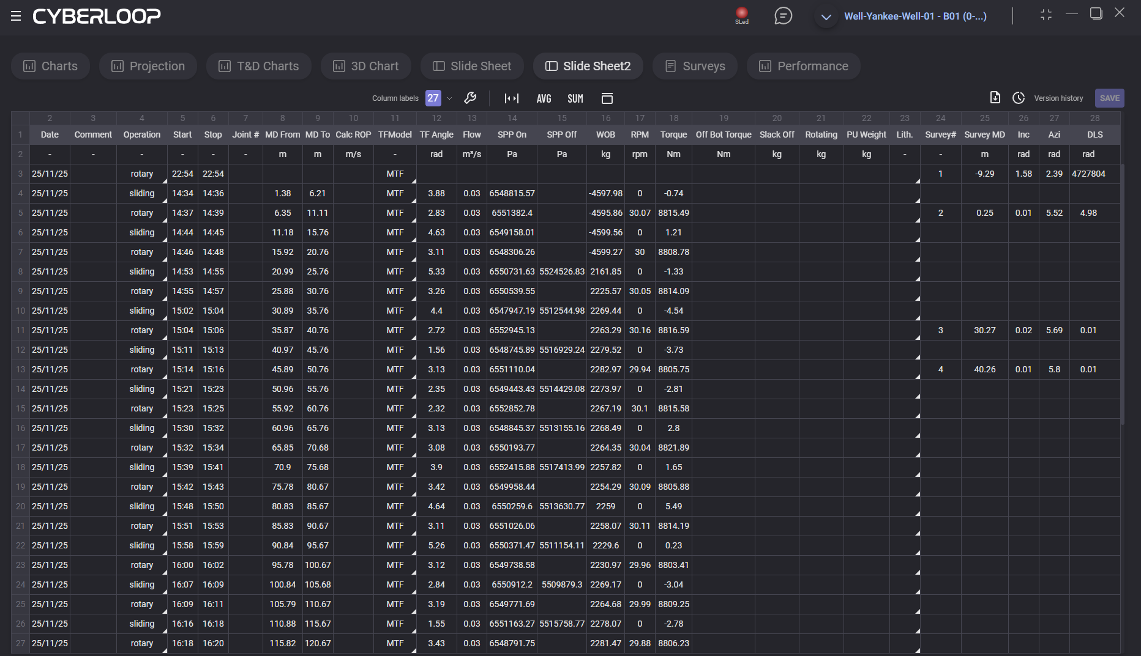Click the fit column width icon
The height and width of the screenshot is (656, 1141).
tap(511, 98)
